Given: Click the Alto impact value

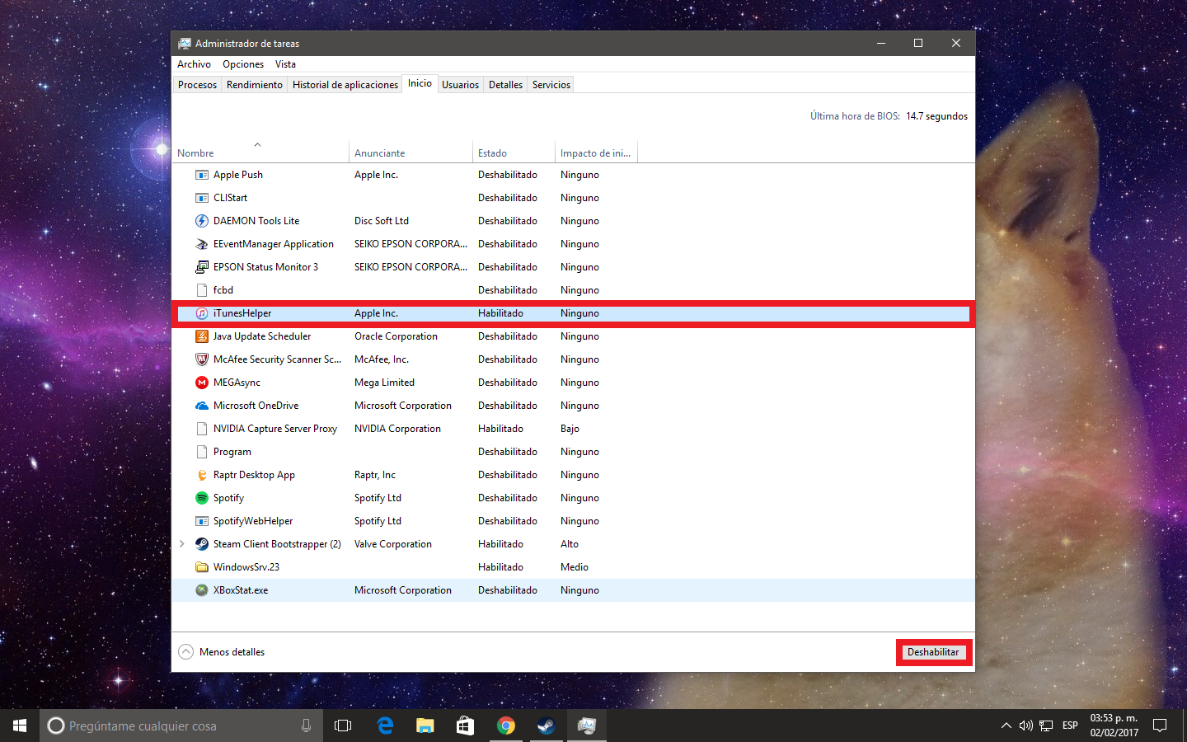Looking at the screenshot, I should click(x=570, y=544).
